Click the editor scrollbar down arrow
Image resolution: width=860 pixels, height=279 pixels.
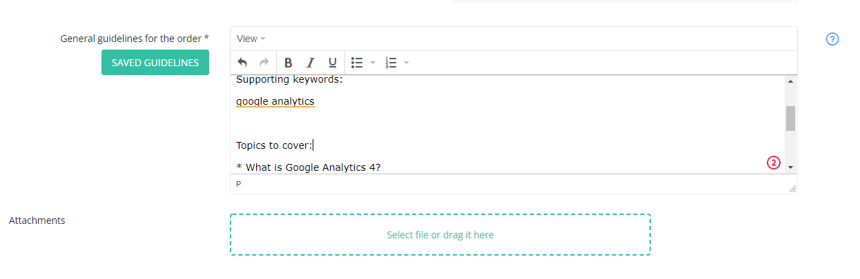point(790,167)
